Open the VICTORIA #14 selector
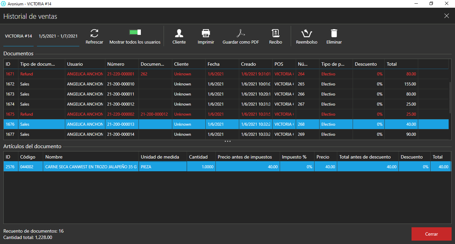 tap(18, 36)
